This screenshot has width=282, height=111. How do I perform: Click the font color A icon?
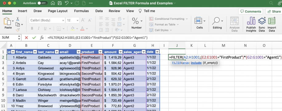83,28
